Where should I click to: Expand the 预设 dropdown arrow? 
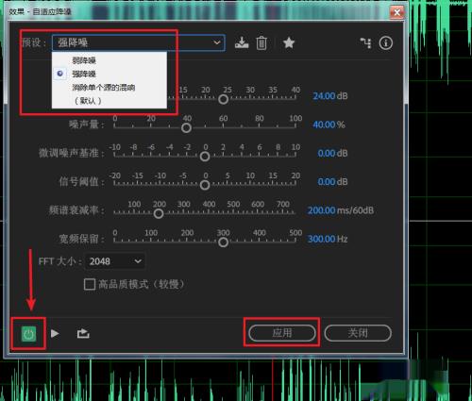click(x=217, y=42)
